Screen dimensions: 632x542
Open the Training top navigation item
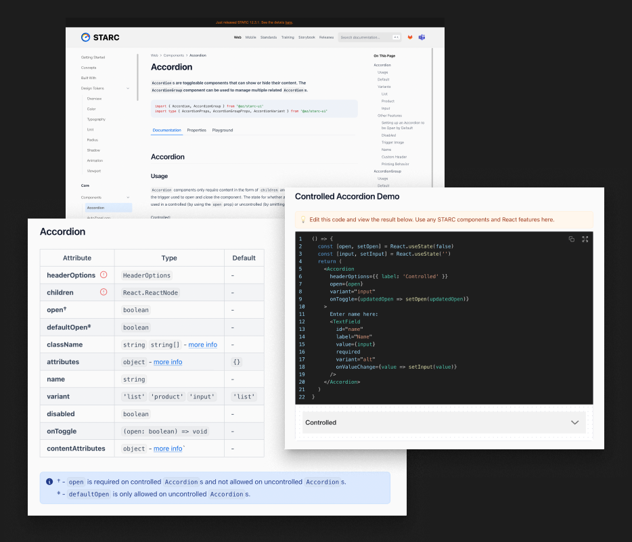288,37
